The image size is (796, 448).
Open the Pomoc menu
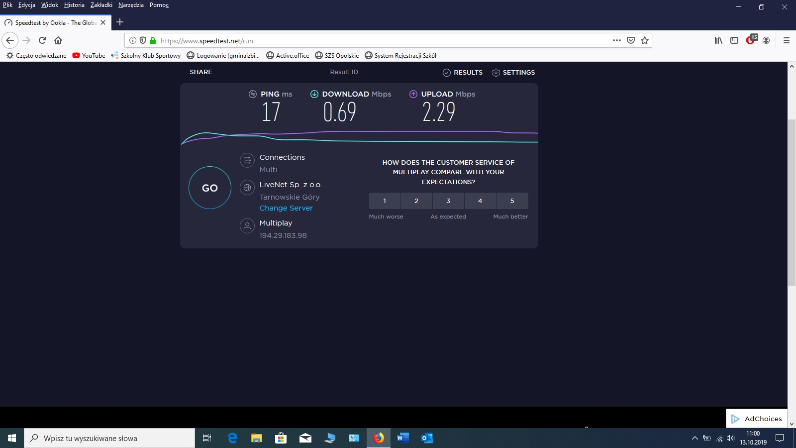coord(159,5)
